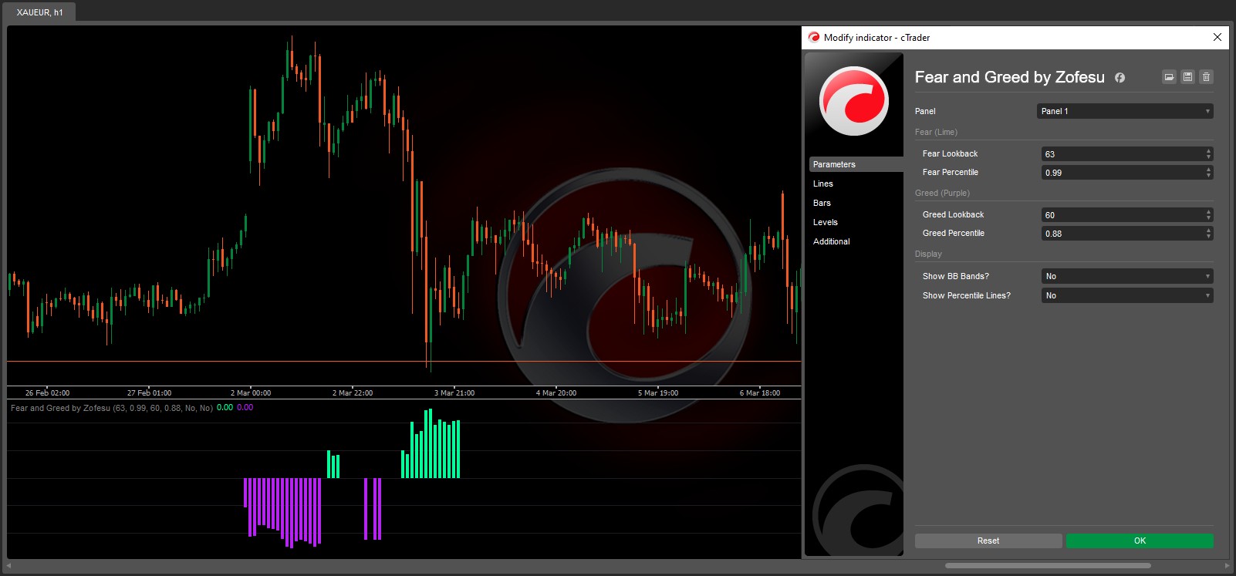Click the large cTrader logo in sidebar
Viewport: 1236px width, 576px height.
[853, 101]
